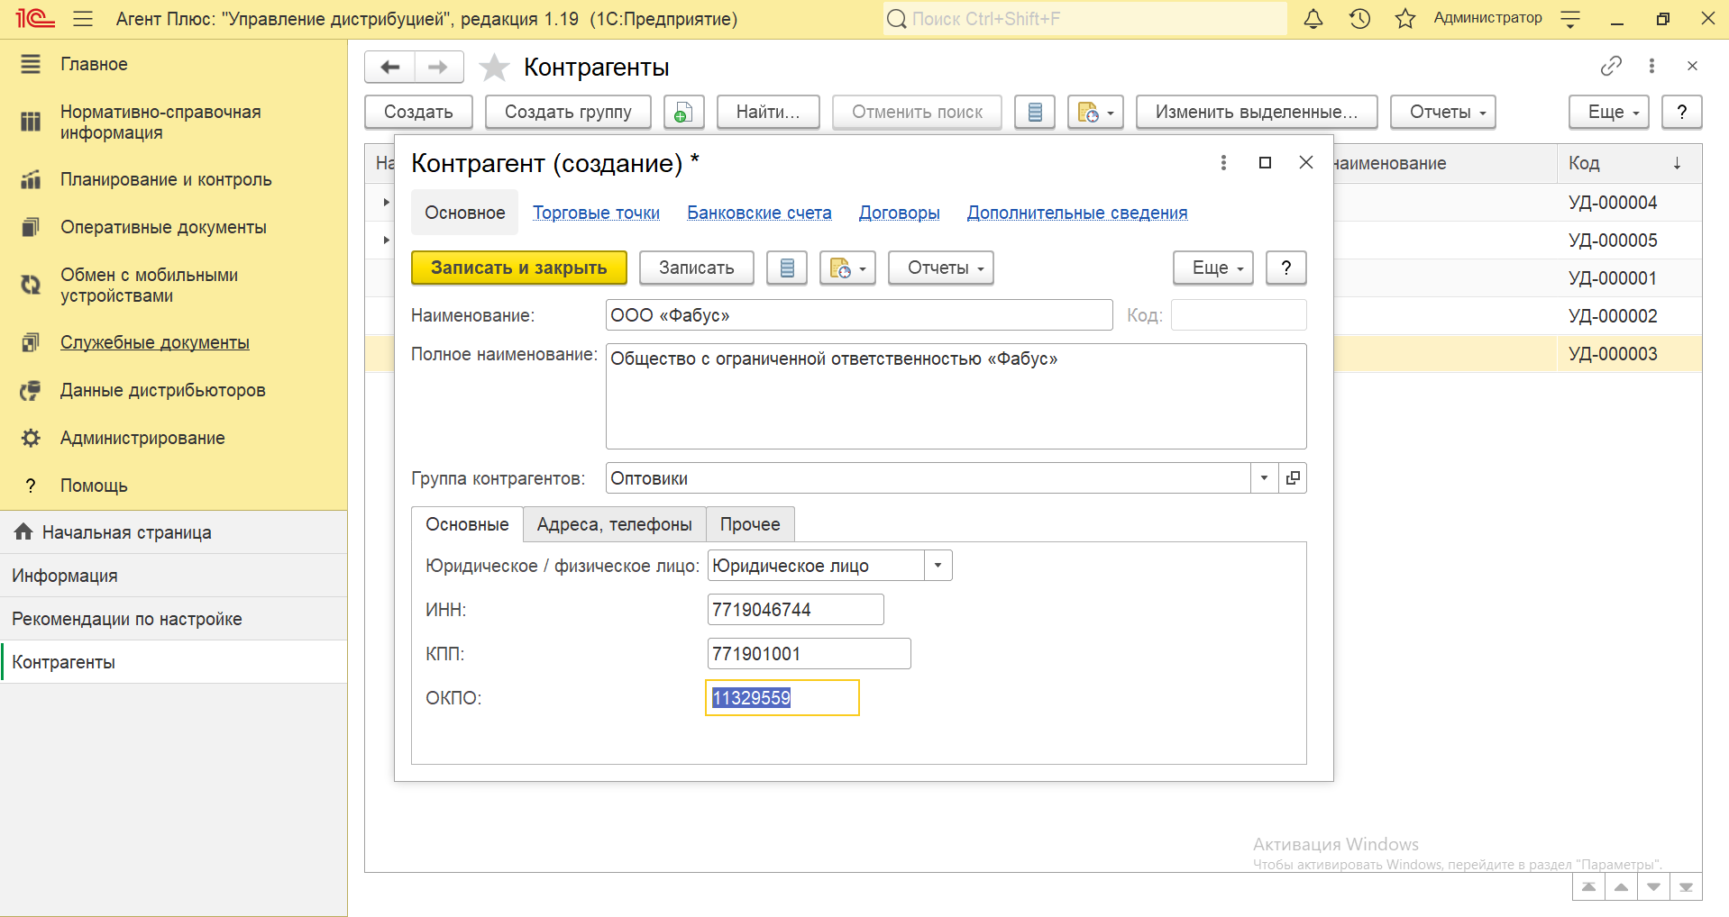Open dialog create-based-on dropdown icon
Viewport: 1729px width, 917px height.
pos(847,268)
